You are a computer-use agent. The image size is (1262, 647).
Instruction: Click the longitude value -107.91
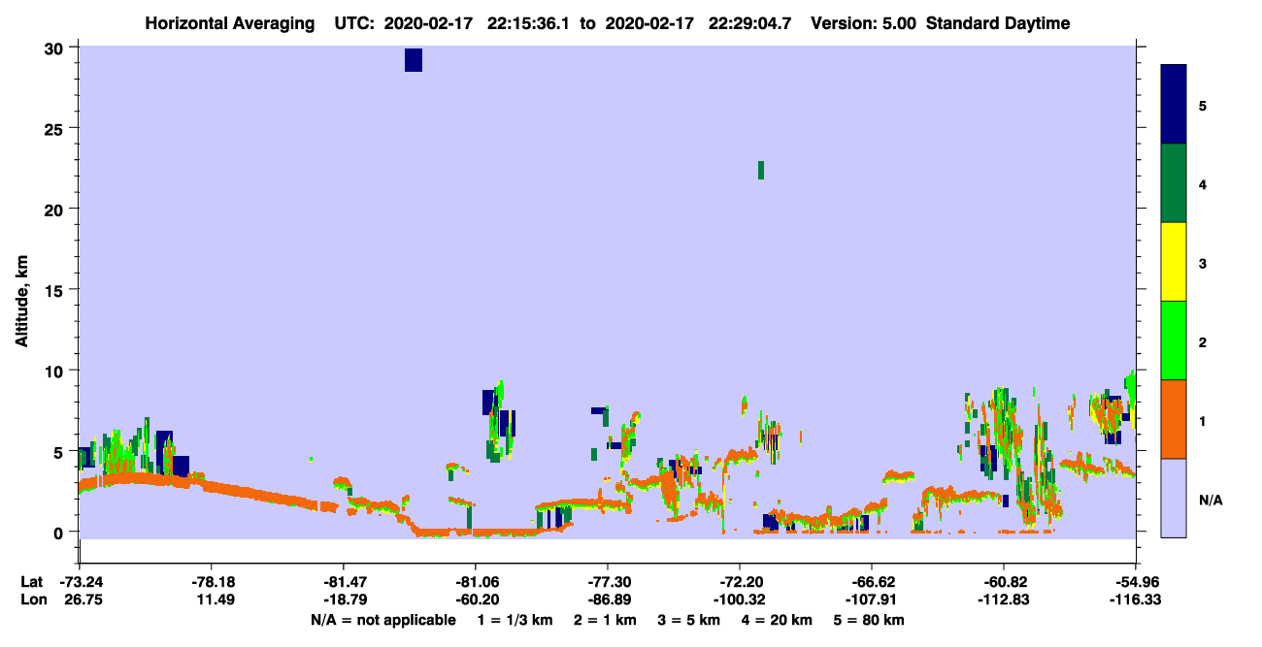coord(872,600)
